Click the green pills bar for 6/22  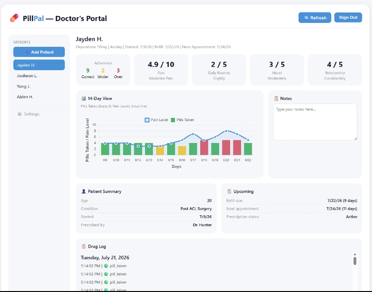point(248,149)
